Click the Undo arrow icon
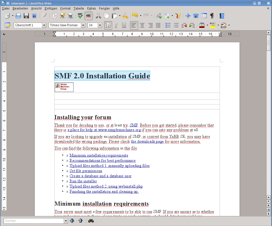The image size is (272, 226). (x=135, y=16)
